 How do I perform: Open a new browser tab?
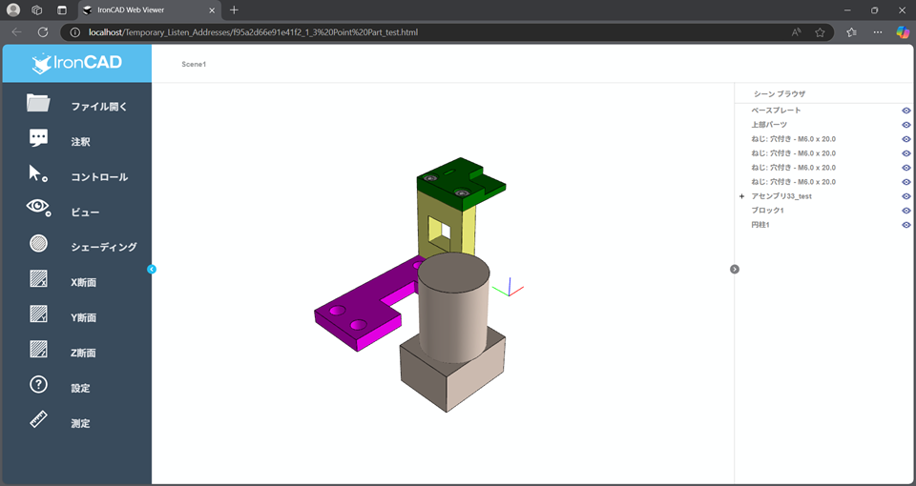click(x=234, y=10)
